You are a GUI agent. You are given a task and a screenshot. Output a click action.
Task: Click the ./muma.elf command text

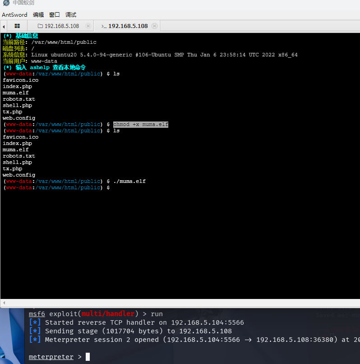129,181
